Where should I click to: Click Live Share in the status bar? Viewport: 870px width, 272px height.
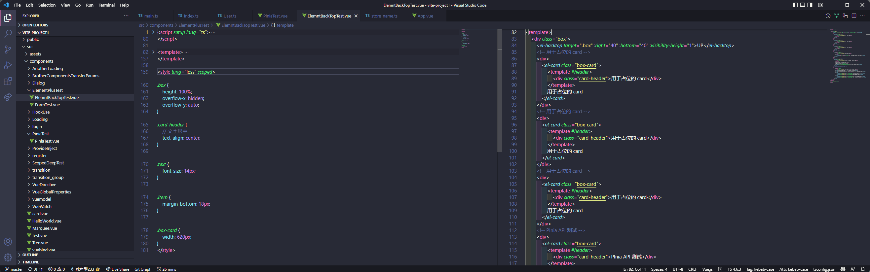[118, 269]
